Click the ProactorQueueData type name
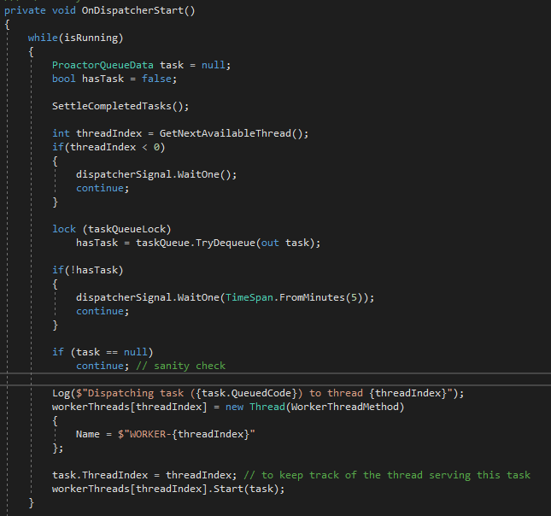 [x=103, y=65]
